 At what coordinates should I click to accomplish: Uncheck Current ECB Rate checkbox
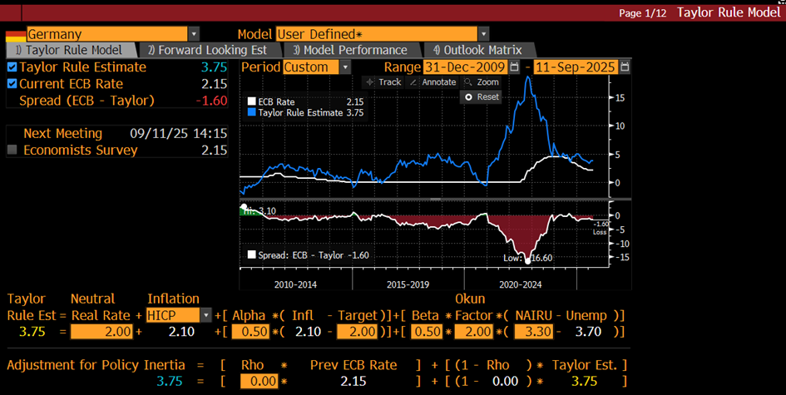coord(12,84)
